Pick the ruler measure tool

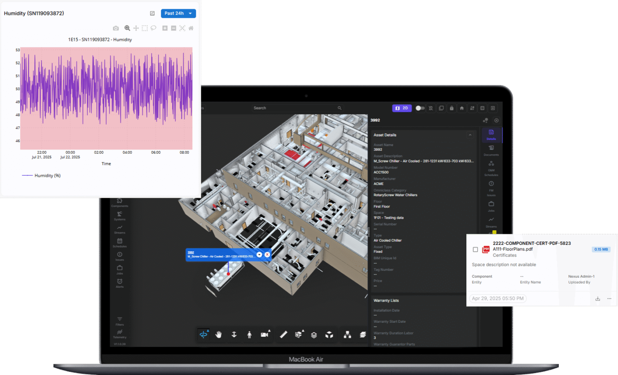point(283,334)
